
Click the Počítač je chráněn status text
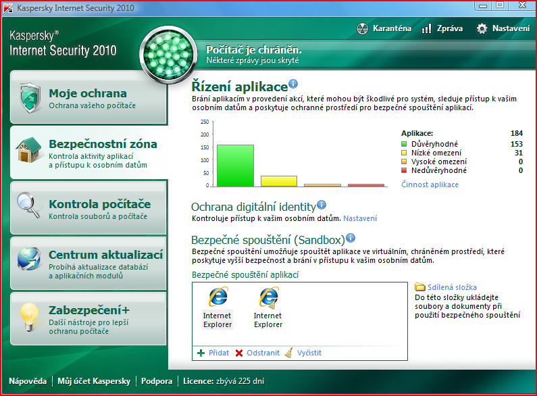[x=254, y=50]
